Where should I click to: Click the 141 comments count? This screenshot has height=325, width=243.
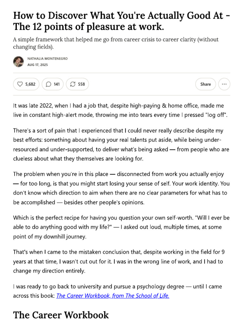point(57,84)
